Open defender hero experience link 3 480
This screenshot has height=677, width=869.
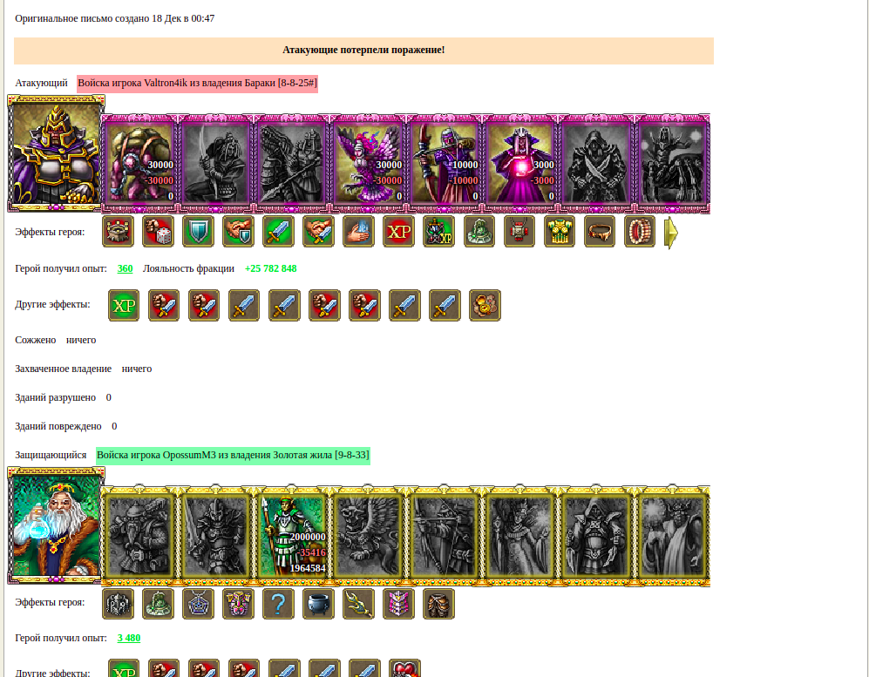129,638
